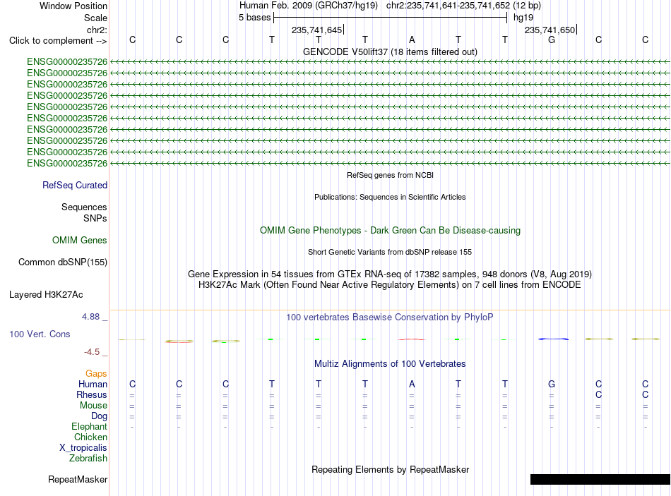Click 'Multiz Alignments of 100 Vertebrates' title
This screenshot has width=671, height=496.
[390, 364]
